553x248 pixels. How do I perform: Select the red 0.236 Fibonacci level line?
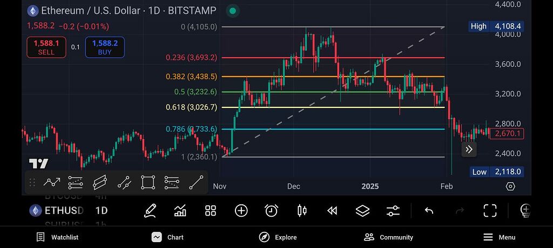pos(333,58)
